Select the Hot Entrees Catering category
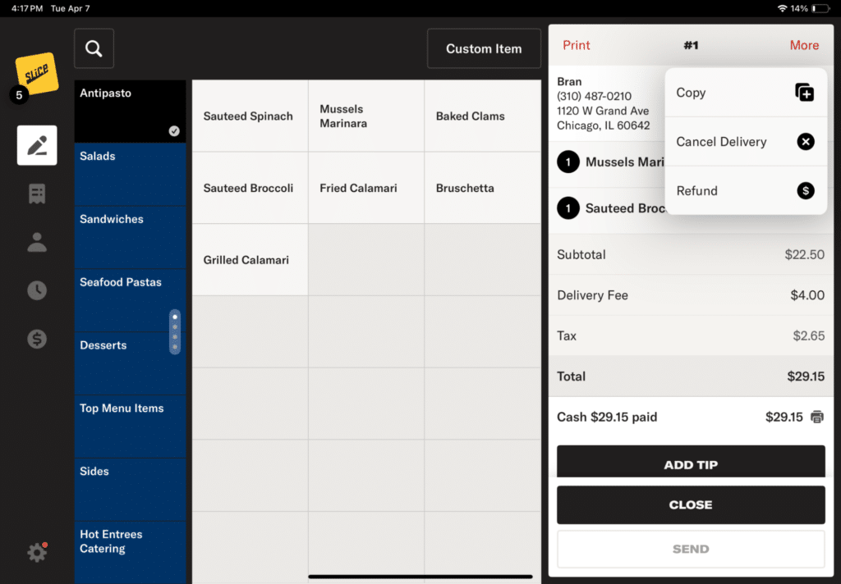The height and width of the screenshot is (584, 841). (130, 552)
